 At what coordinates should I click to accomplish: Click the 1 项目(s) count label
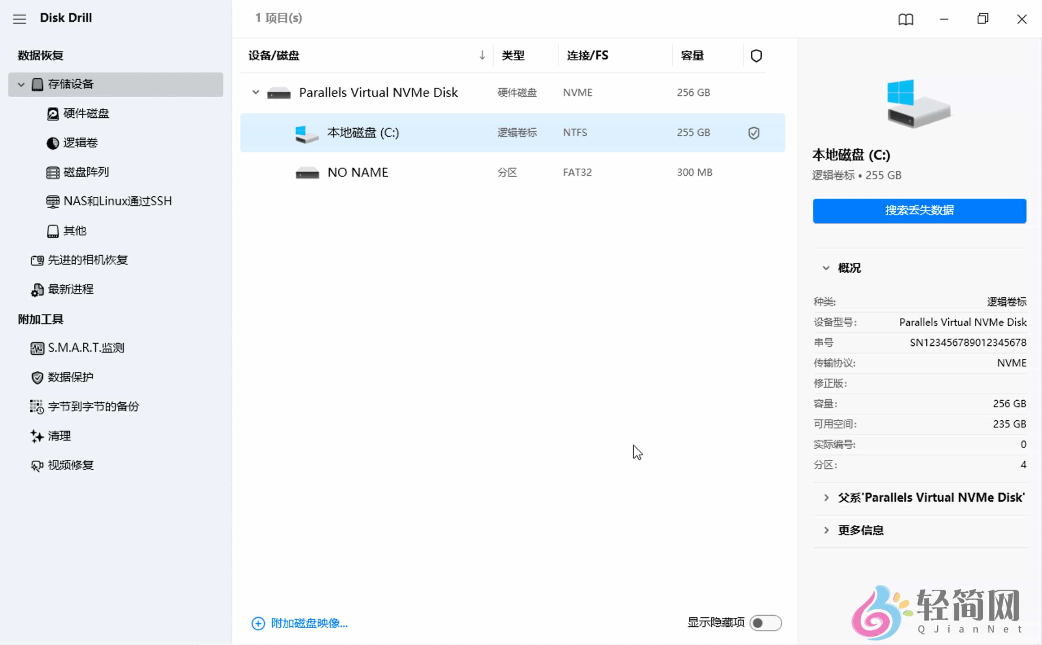(x=278, y=18)
